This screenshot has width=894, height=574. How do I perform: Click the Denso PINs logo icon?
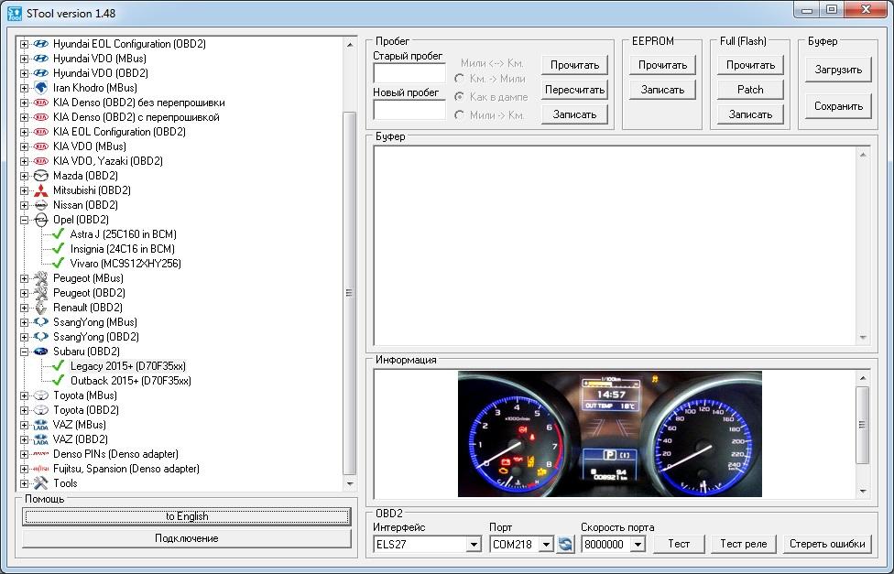point(40,454)
